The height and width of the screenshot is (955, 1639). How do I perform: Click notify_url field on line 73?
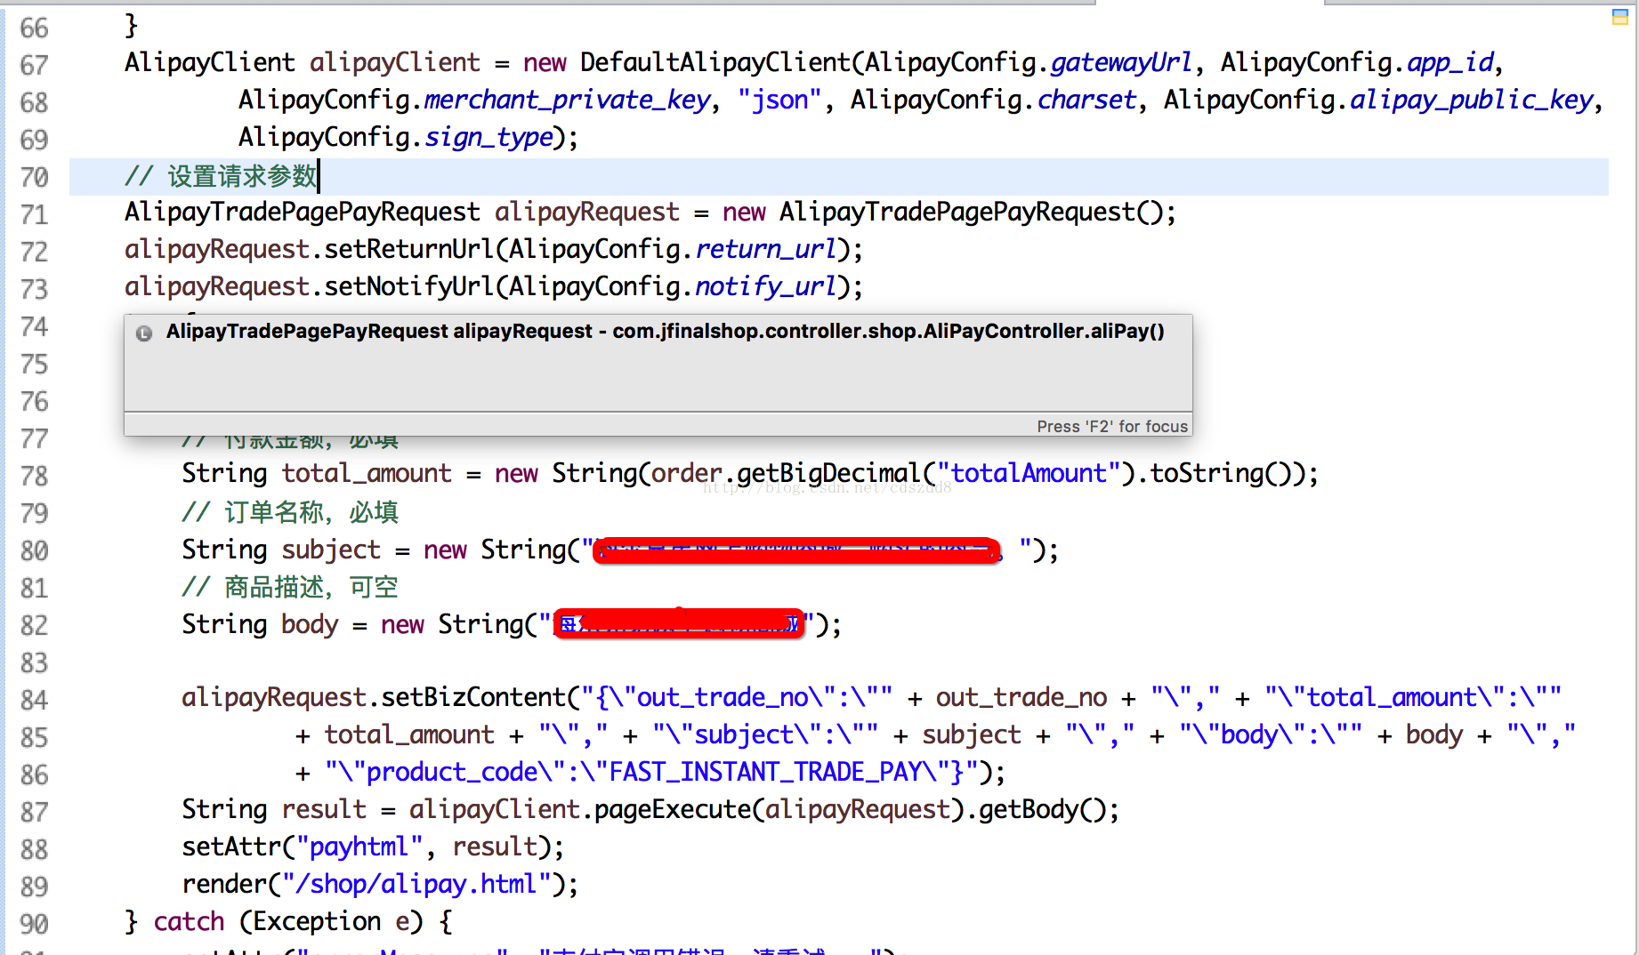pos(766,286)
